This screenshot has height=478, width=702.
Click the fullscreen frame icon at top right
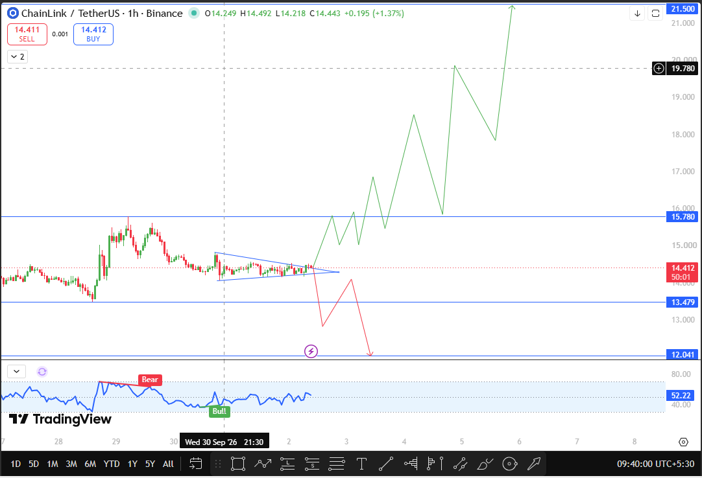click(655, 14)
